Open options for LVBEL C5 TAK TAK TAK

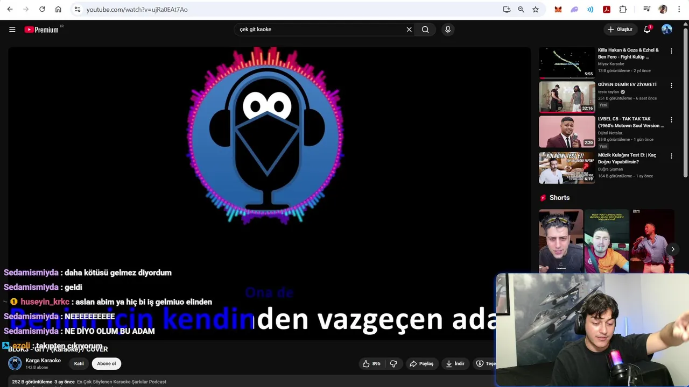click(x=671, y=120)
